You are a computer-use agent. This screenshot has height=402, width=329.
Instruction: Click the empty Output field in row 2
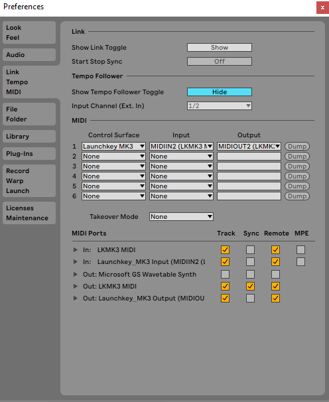coord(249,157)
